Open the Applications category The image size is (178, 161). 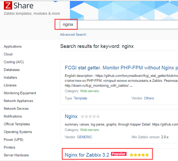pyautogui.click(x=13, y=46)
